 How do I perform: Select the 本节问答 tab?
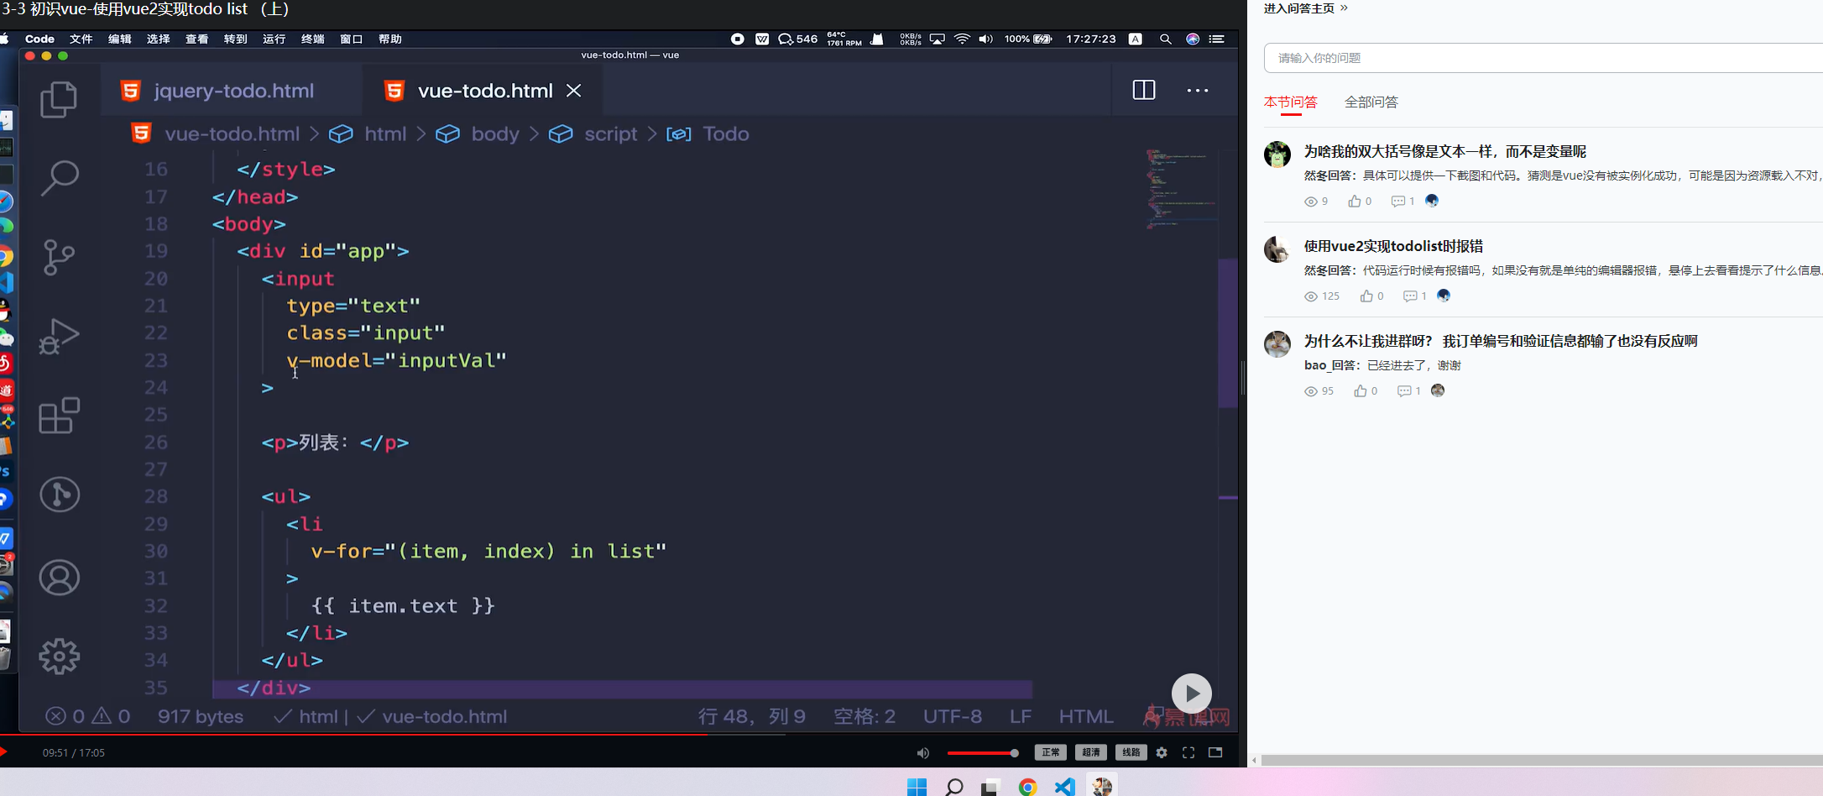[x=1291, y=102]
